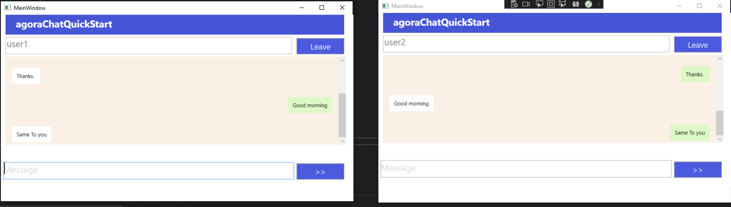Image resolution: width=731 pixels, height=207 pixels.
Task: Click the video camera icon in debug toolbar
Action: click(x=526, y=4)
